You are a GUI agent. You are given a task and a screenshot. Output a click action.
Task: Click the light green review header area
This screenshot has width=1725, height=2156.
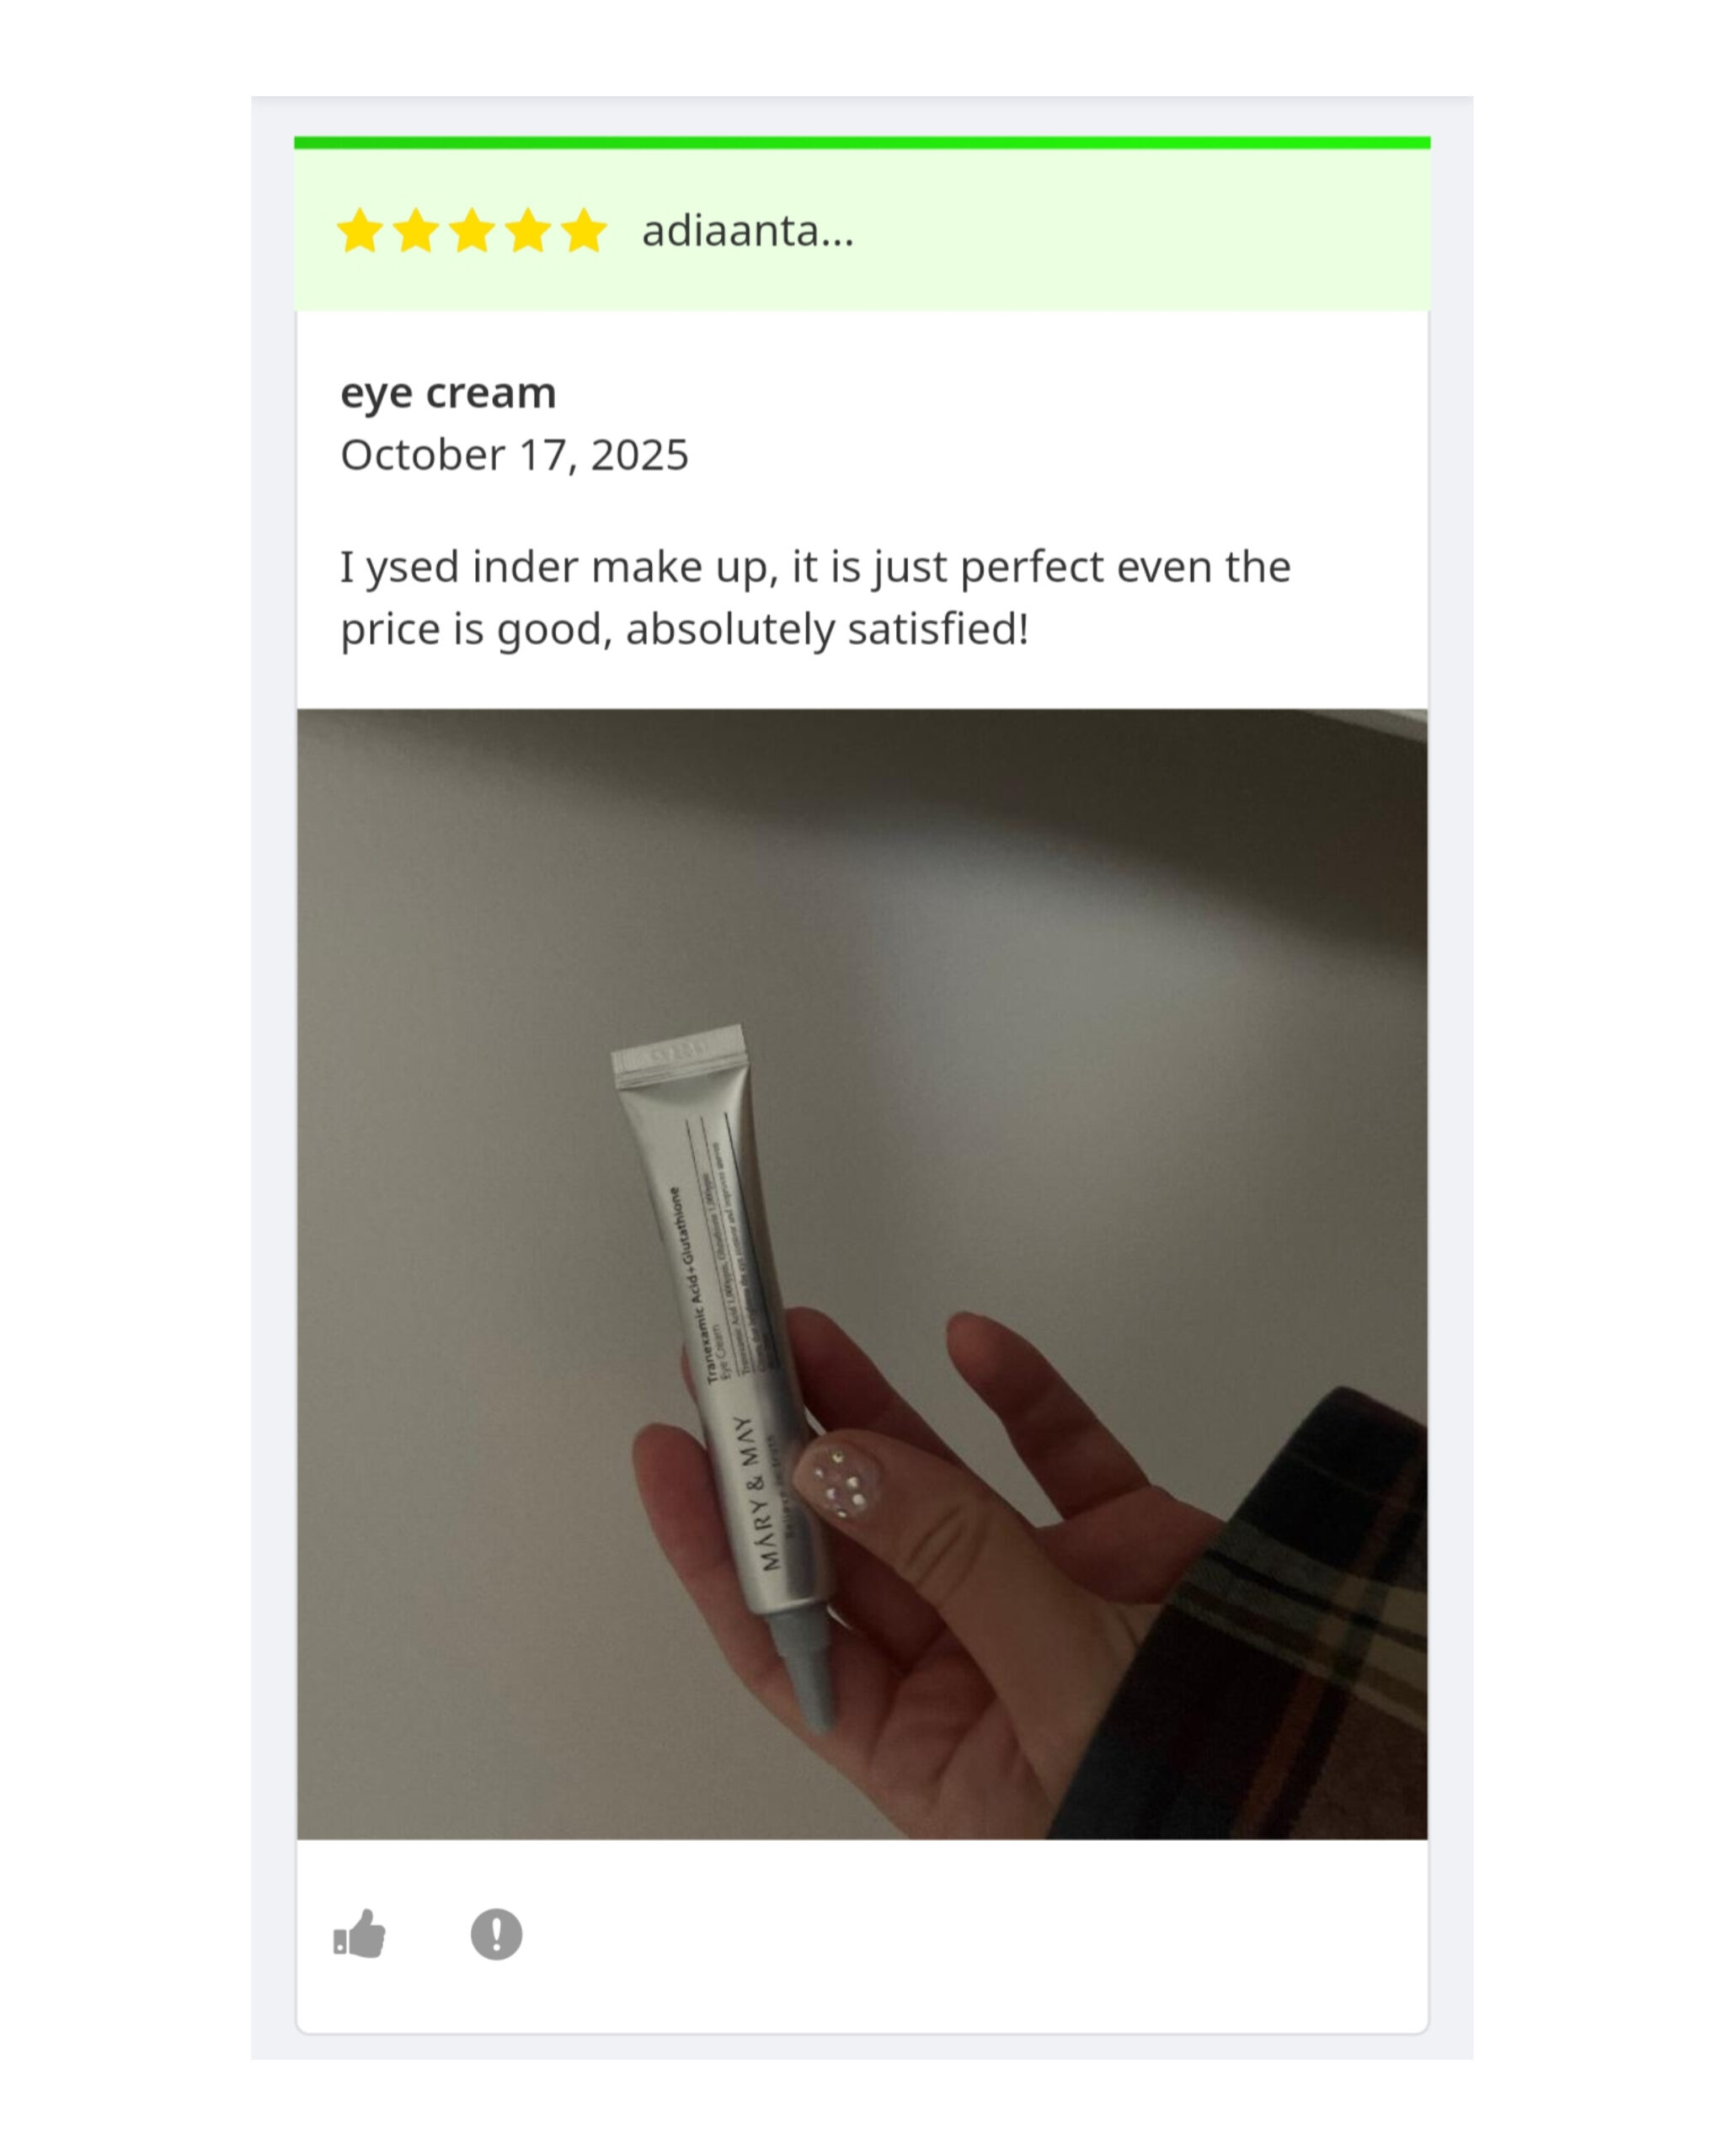(x=862, y=230)
